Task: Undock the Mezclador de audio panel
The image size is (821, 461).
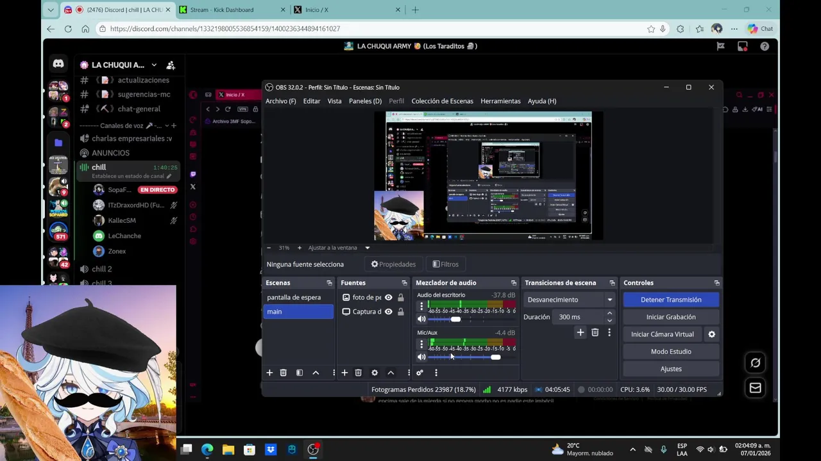Action: [x=513, y=283]
